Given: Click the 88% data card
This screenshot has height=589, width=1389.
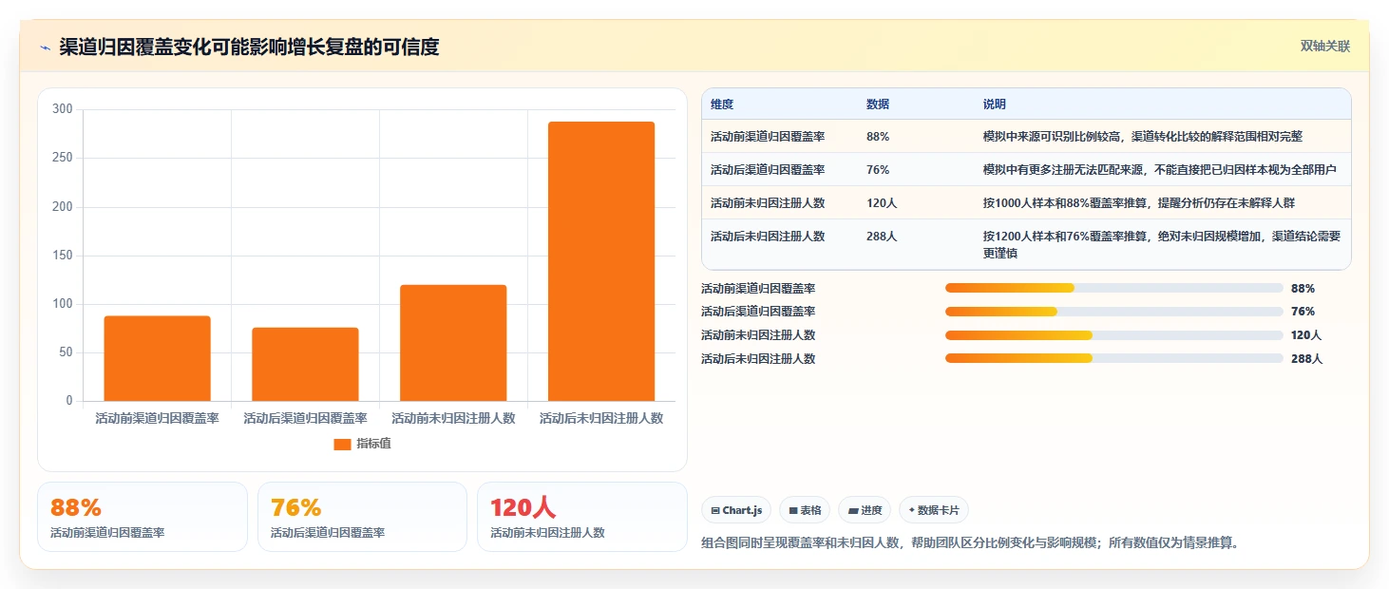Looking at the screenshot, I should [143, 517].
